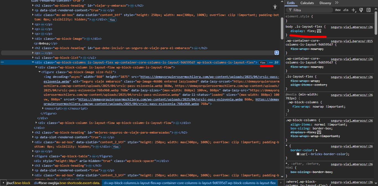The width and height of the screenshot is (378, 186).
Task: Expand h2 que-debe-incluir-un-seguro node
Action: point(33,48)
